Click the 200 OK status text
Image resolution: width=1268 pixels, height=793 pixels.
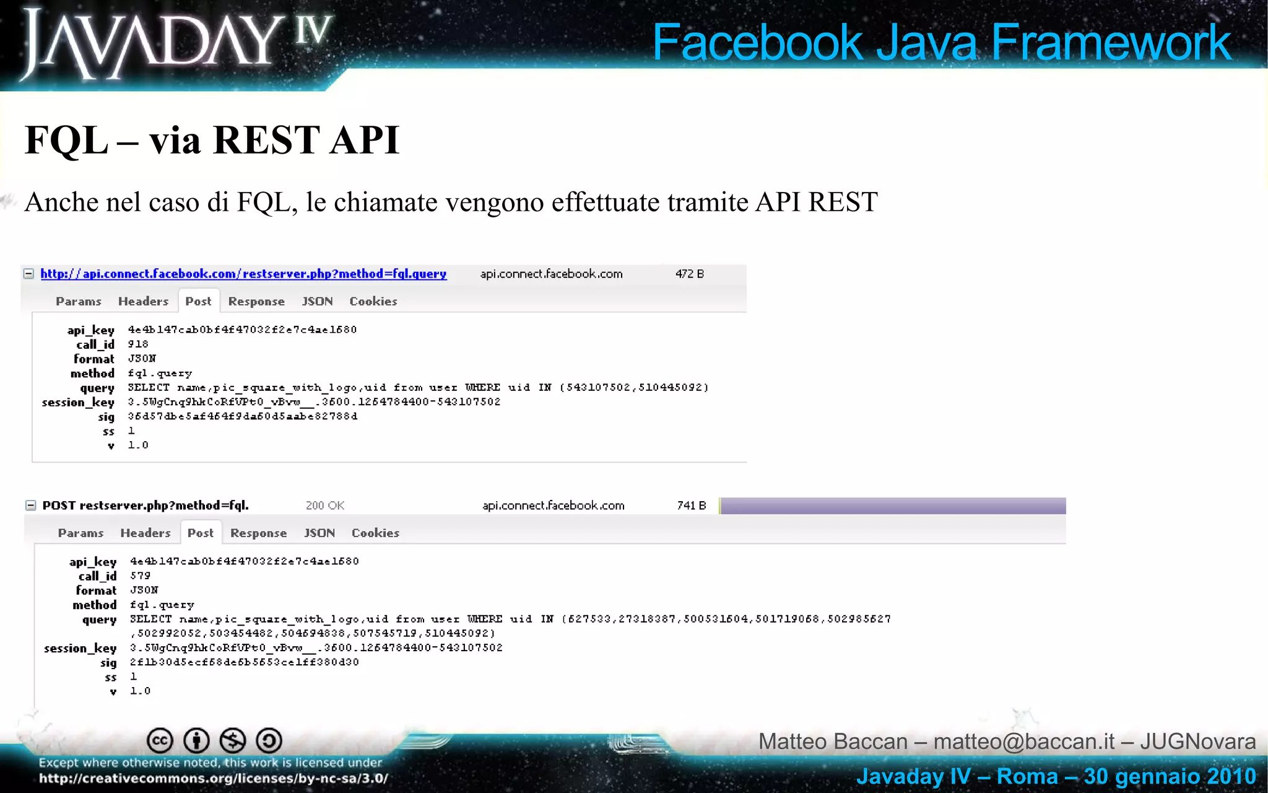click(325, 506)
